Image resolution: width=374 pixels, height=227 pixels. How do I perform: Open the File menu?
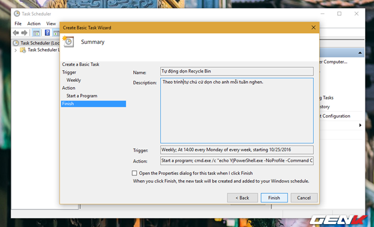pyautogui.click(x=18, y=23)
